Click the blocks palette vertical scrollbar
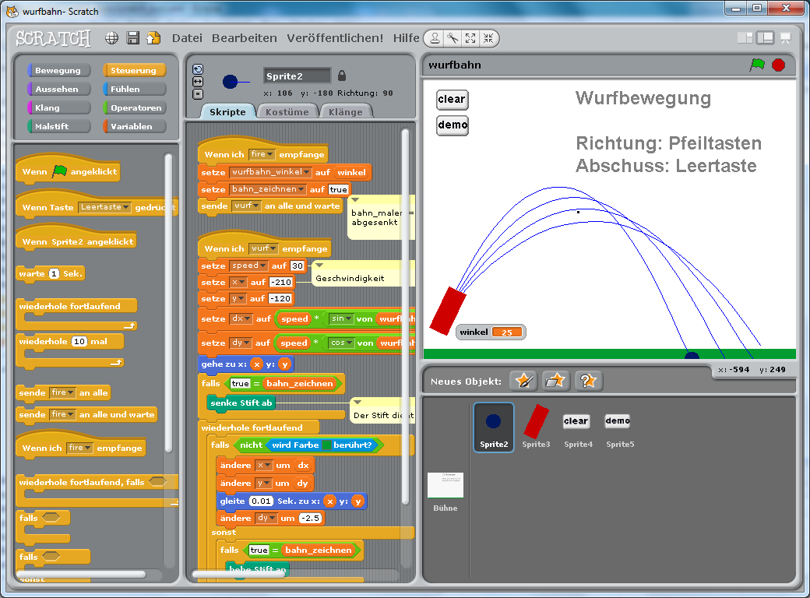Screen dimensions: 810x598 (x=168, y=302)
